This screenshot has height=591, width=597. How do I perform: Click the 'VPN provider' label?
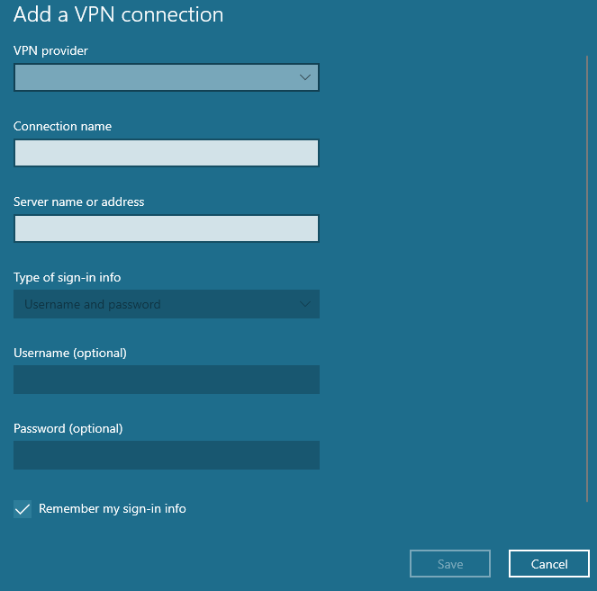(50, 50)
